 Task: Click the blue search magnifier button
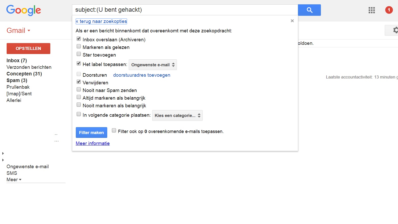[x=309, y=10]
